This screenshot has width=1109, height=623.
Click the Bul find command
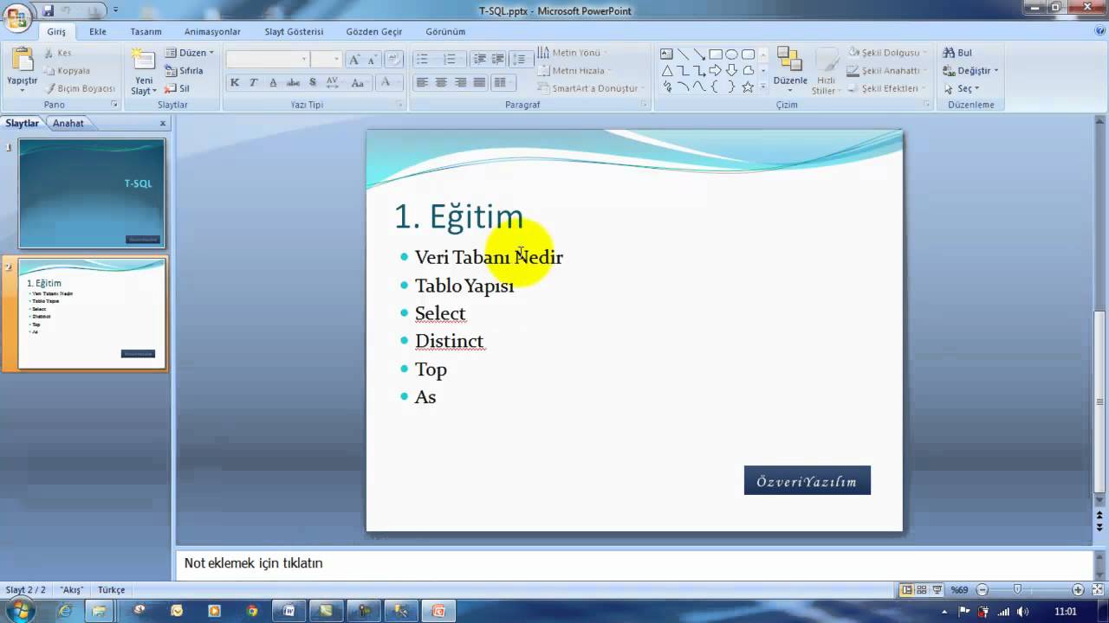(957, 53)
